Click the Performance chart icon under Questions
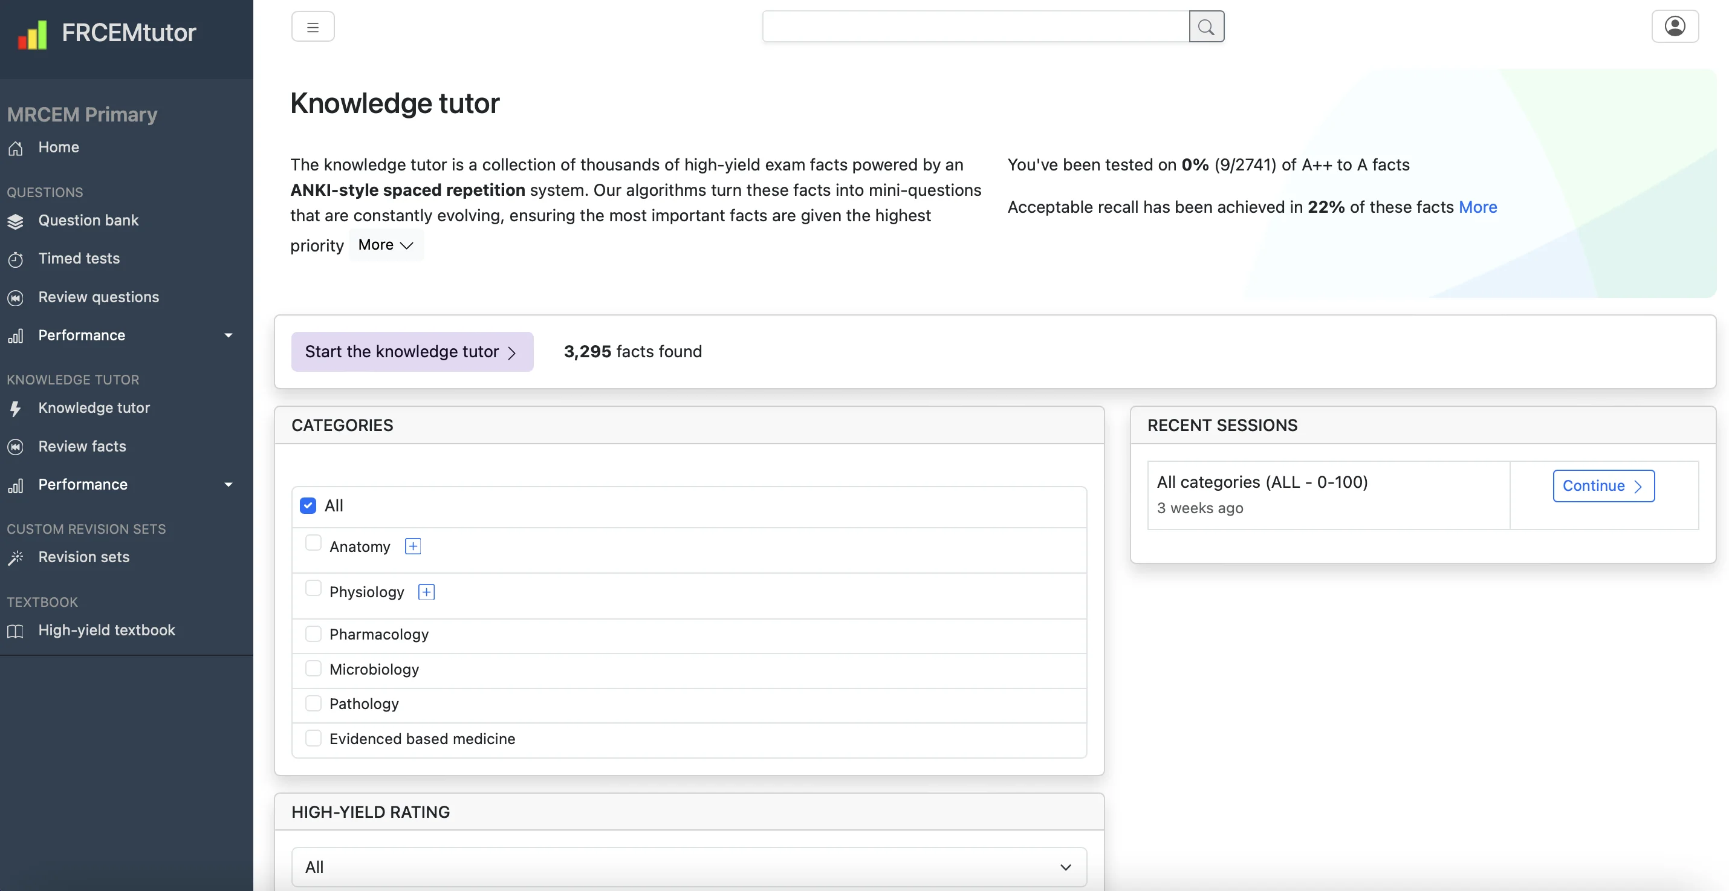The image size is (1729, 891). tap(16, 335)
